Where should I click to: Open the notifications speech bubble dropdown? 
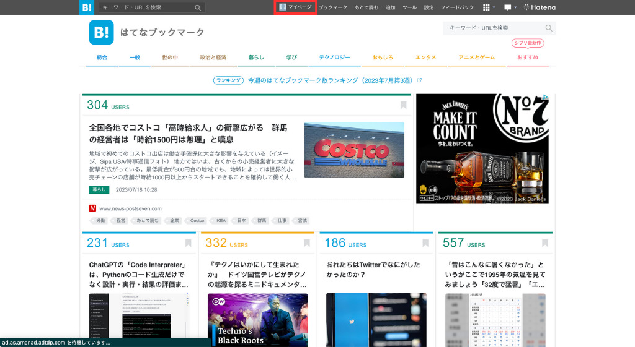click(510, 7)
